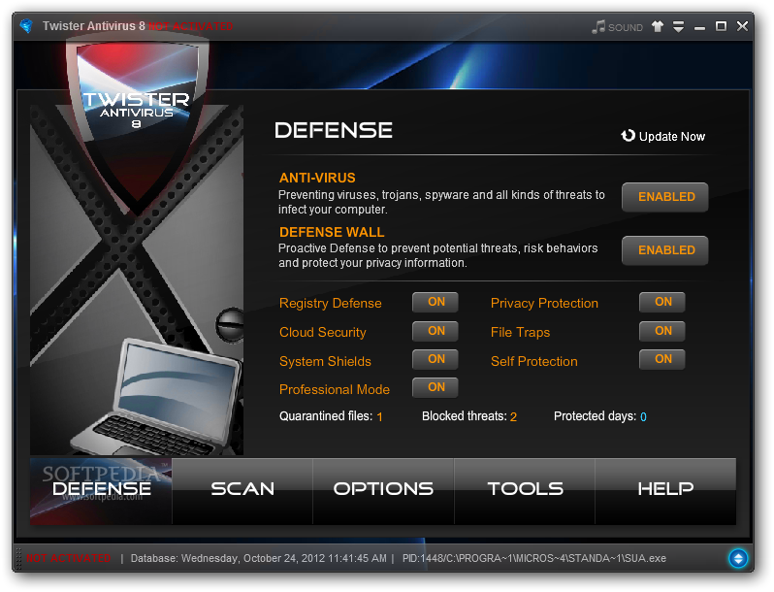The image size is (774, 592).
Task: Switch System Shields ON button
Action: coord(435,359)
